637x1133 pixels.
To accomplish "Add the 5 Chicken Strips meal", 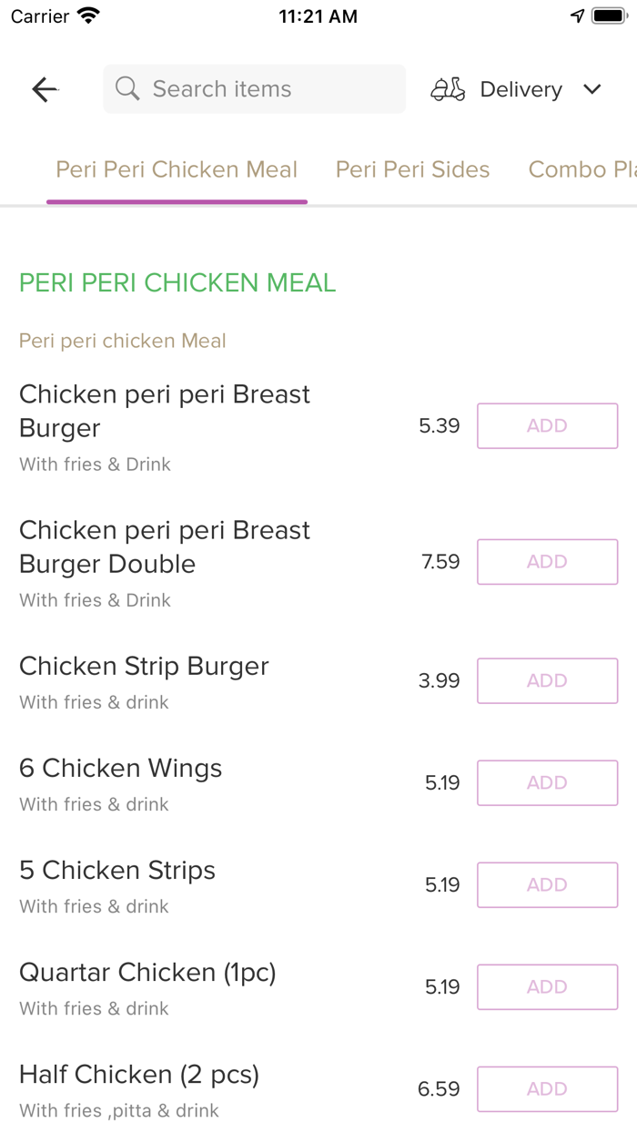I will tap(547, 884).
